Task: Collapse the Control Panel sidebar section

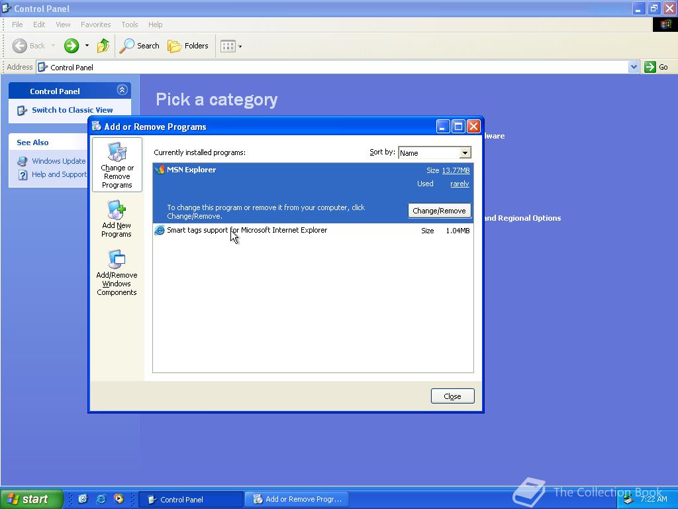Action: [x=122, y=90]
